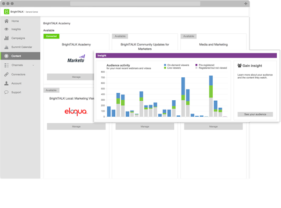Click the Connectors link icon
The width and height of the screenshot is (281, 208).
tap(7, 74)
